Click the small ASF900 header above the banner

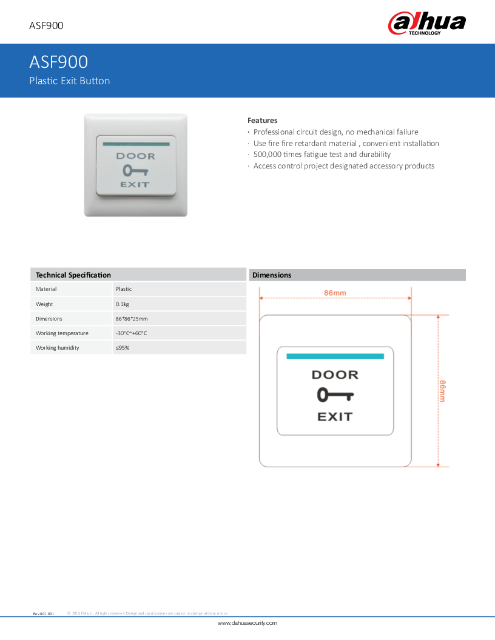(x=46, y=25)
